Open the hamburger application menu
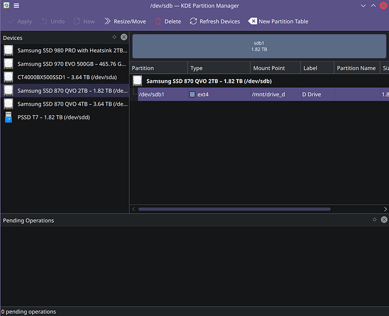 pyautogui.click(x=16, y=6)
